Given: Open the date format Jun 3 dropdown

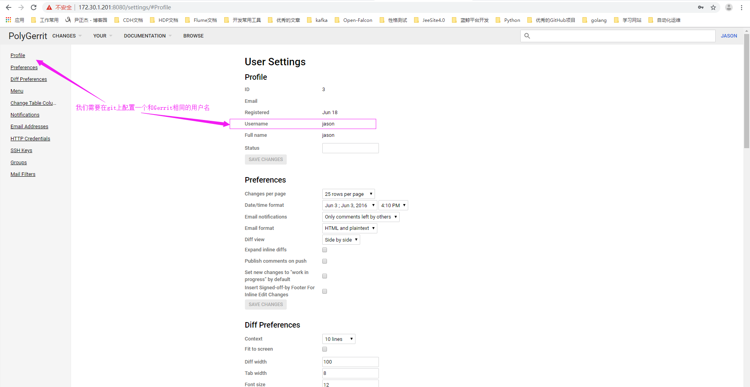Looking at the screenshot, I should tap(350, 205).
